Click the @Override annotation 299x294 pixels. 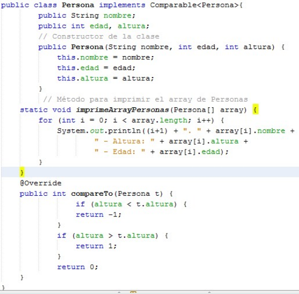coord(40,183)
